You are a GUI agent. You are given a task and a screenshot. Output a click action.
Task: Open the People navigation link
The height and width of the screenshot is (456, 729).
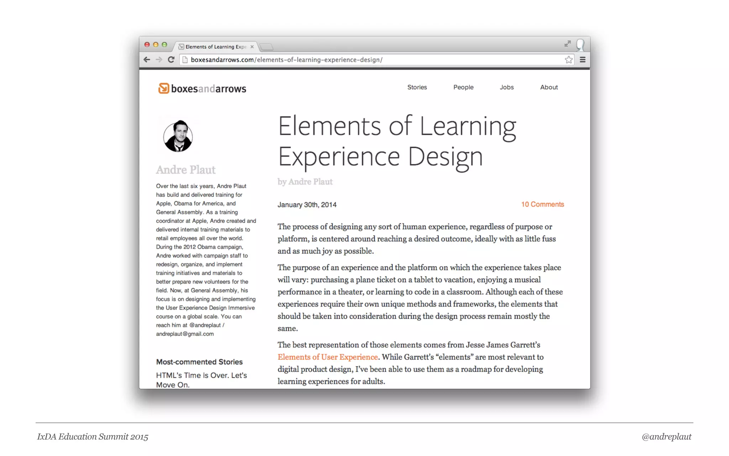coord(463,87)
